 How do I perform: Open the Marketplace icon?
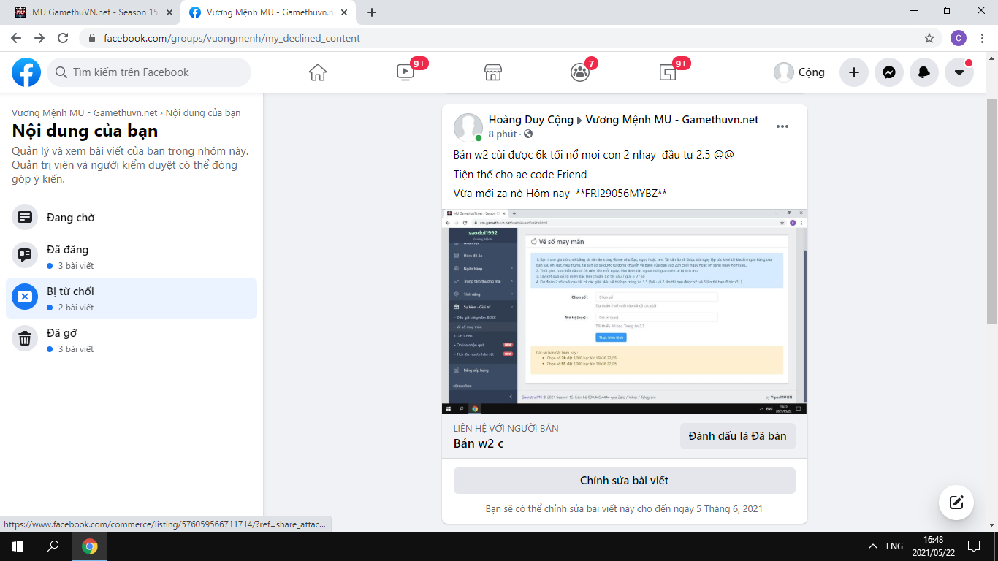click(493, 72)
